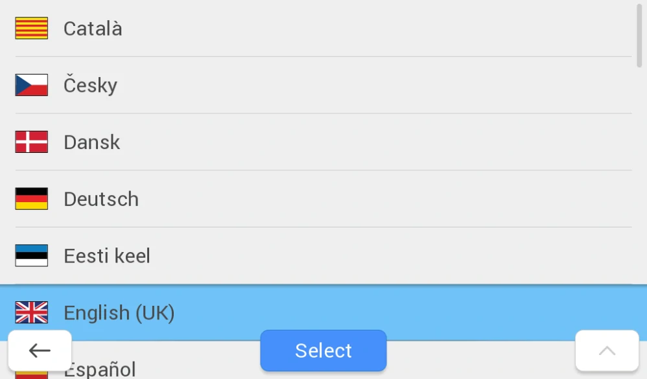Go back using the left arrow button

pyautogui.click(x=40, y=350)
